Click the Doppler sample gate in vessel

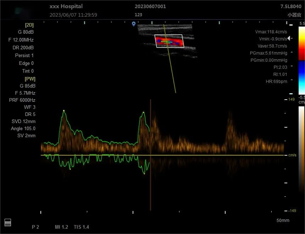click(167, 42)
